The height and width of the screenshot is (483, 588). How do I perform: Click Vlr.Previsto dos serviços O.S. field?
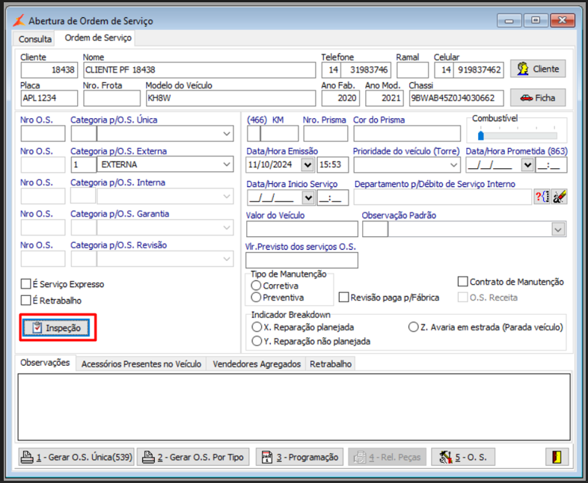(x=302, y=260)
